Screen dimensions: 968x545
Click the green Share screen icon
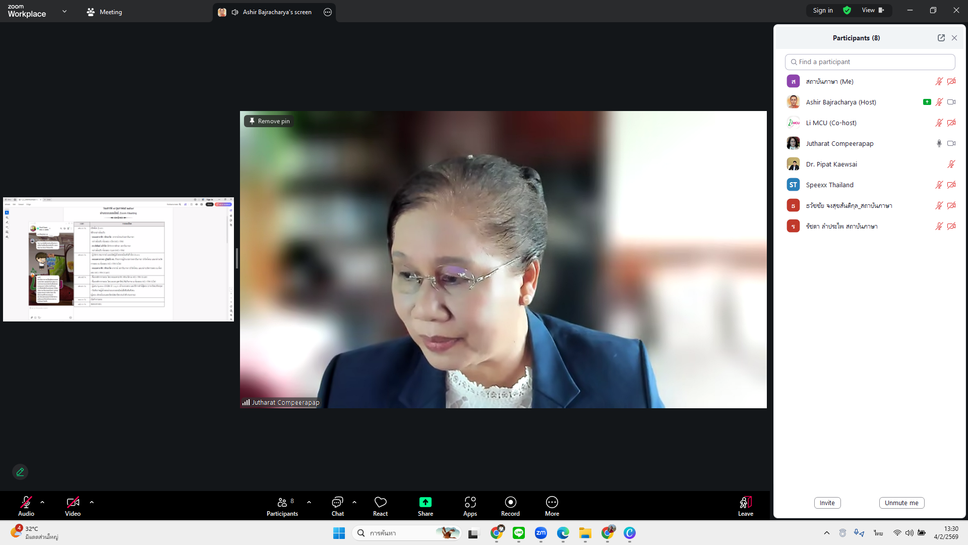(425, 502)
